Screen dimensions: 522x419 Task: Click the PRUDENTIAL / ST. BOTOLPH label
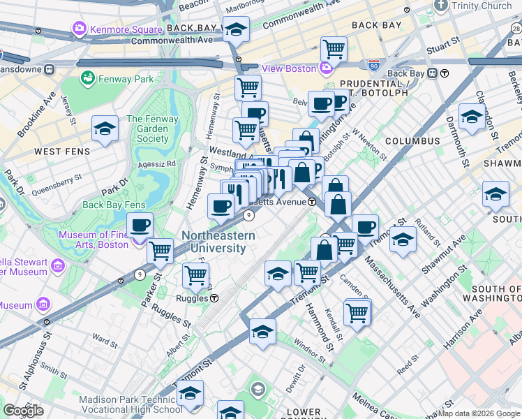pyautogui.click(x=374, y=88)
